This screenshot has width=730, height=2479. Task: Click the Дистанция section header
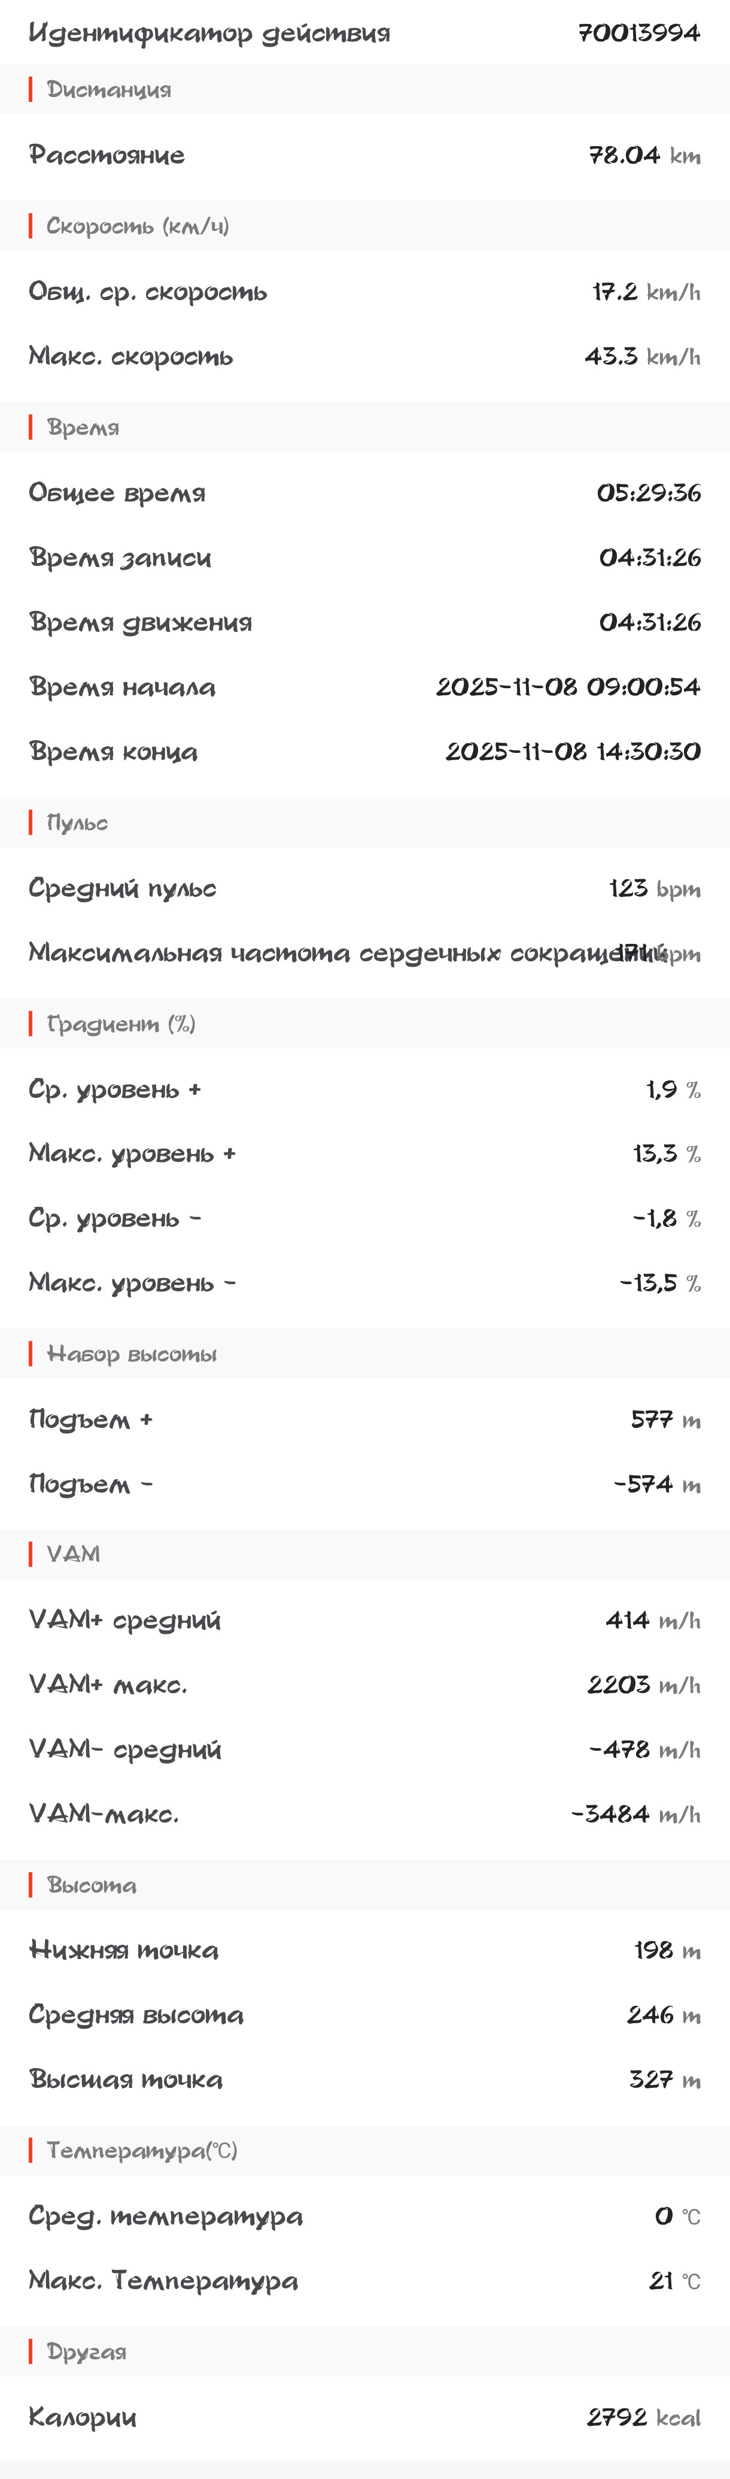point(364,89)
